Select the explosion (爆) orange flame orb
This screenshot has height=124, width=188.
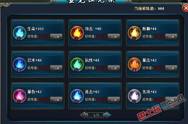(x=134, y=64)
